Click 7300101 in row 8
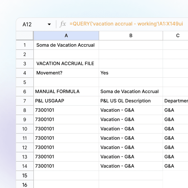188x188 pixels. 66,110
